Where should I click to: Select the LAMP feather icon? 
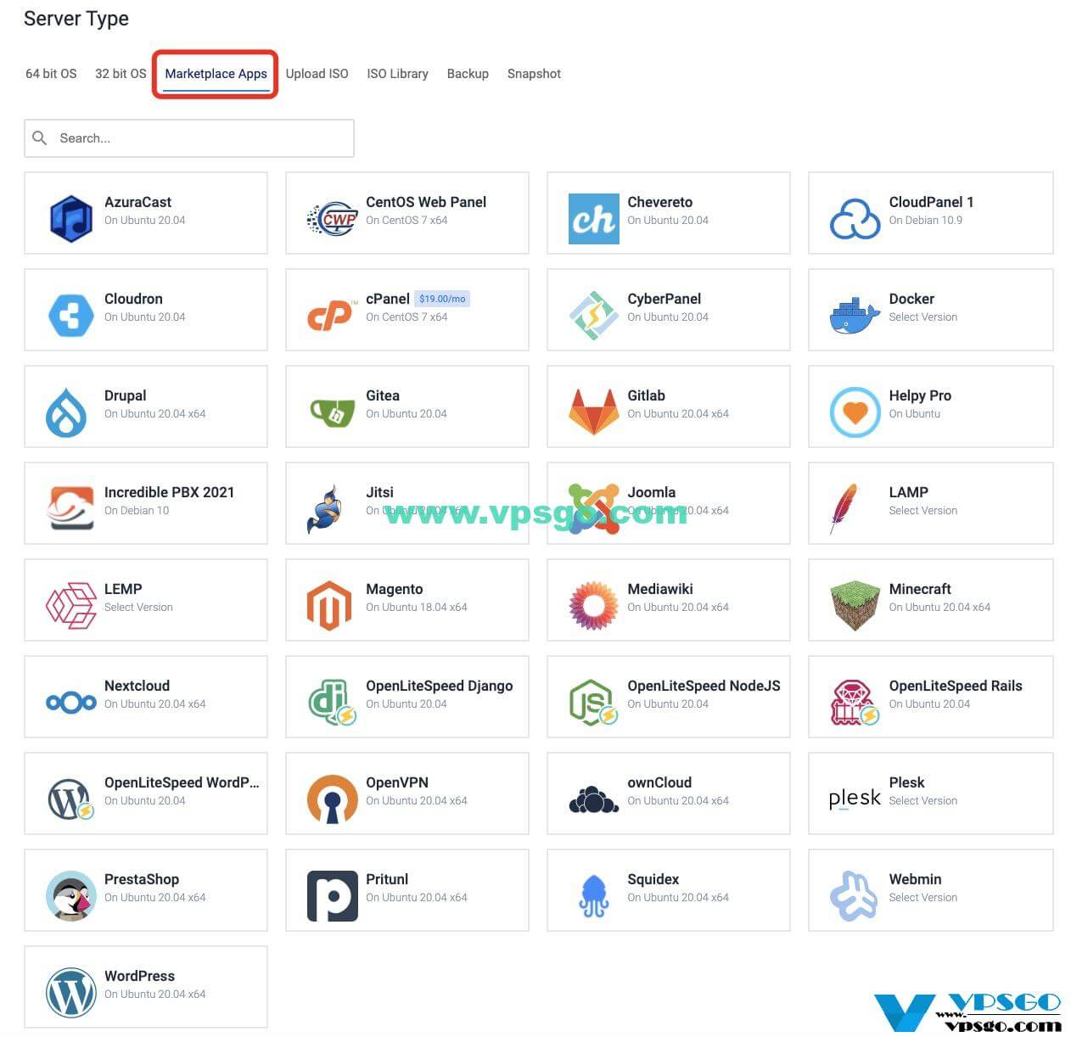click(844, 509)
